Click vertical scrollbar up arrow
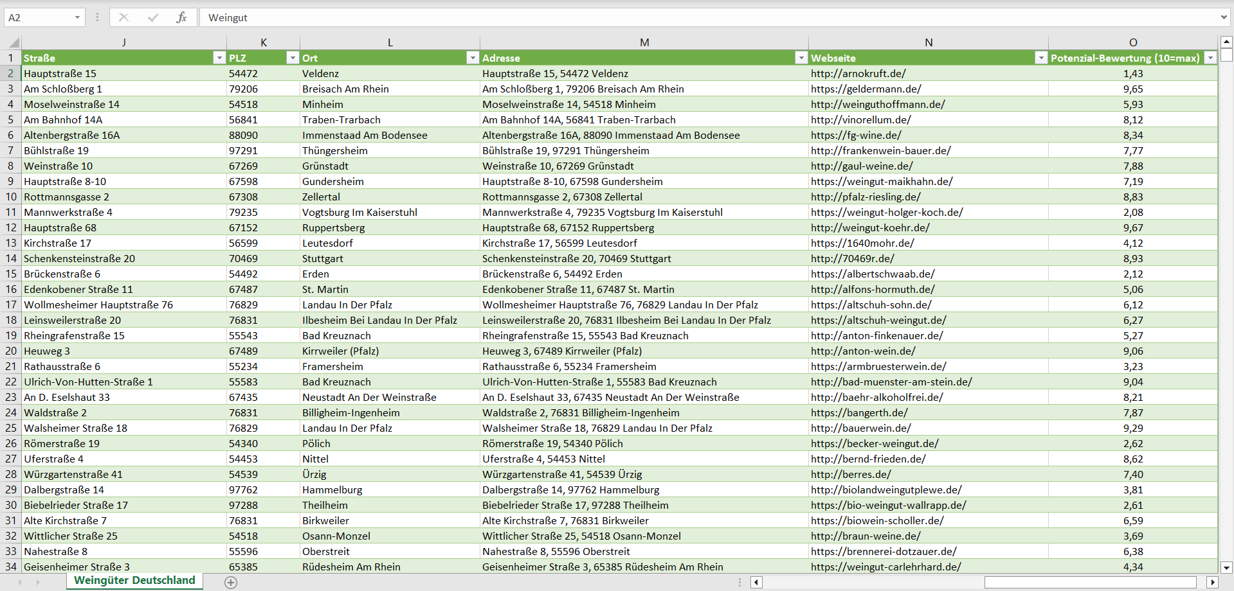Screen dimensions: 1234x591 click(x=1226, y=42)
